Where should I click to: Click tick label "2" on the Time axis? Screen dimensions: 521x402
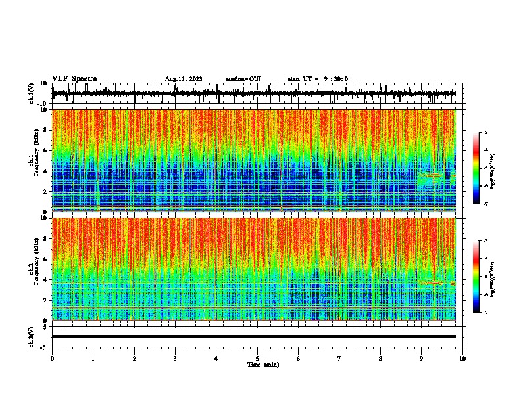(134, 359)
